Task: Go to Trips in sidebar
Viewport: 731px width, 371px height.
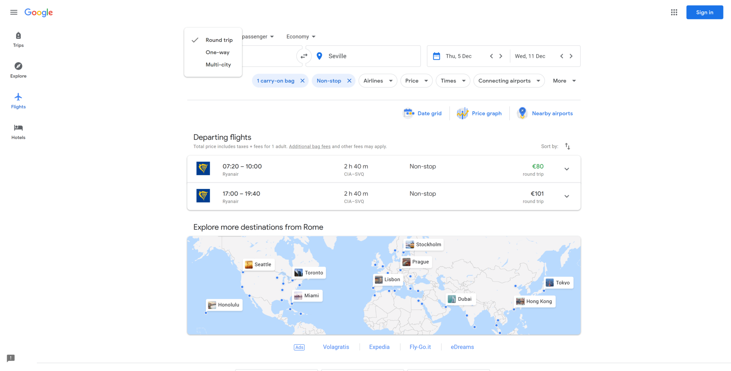Action: coord(18,40)
